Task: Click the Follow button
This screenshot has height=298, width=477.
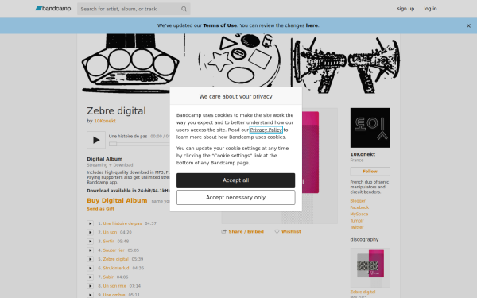Action: click(370, 172)
